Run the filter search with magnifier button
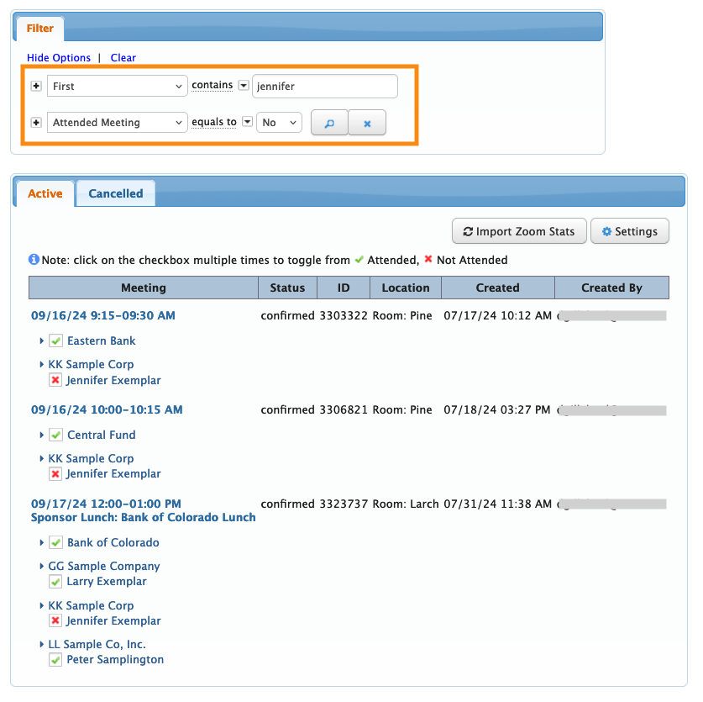Image resolution: width=703 pixels, height=702 pixels. click(329, 123)
